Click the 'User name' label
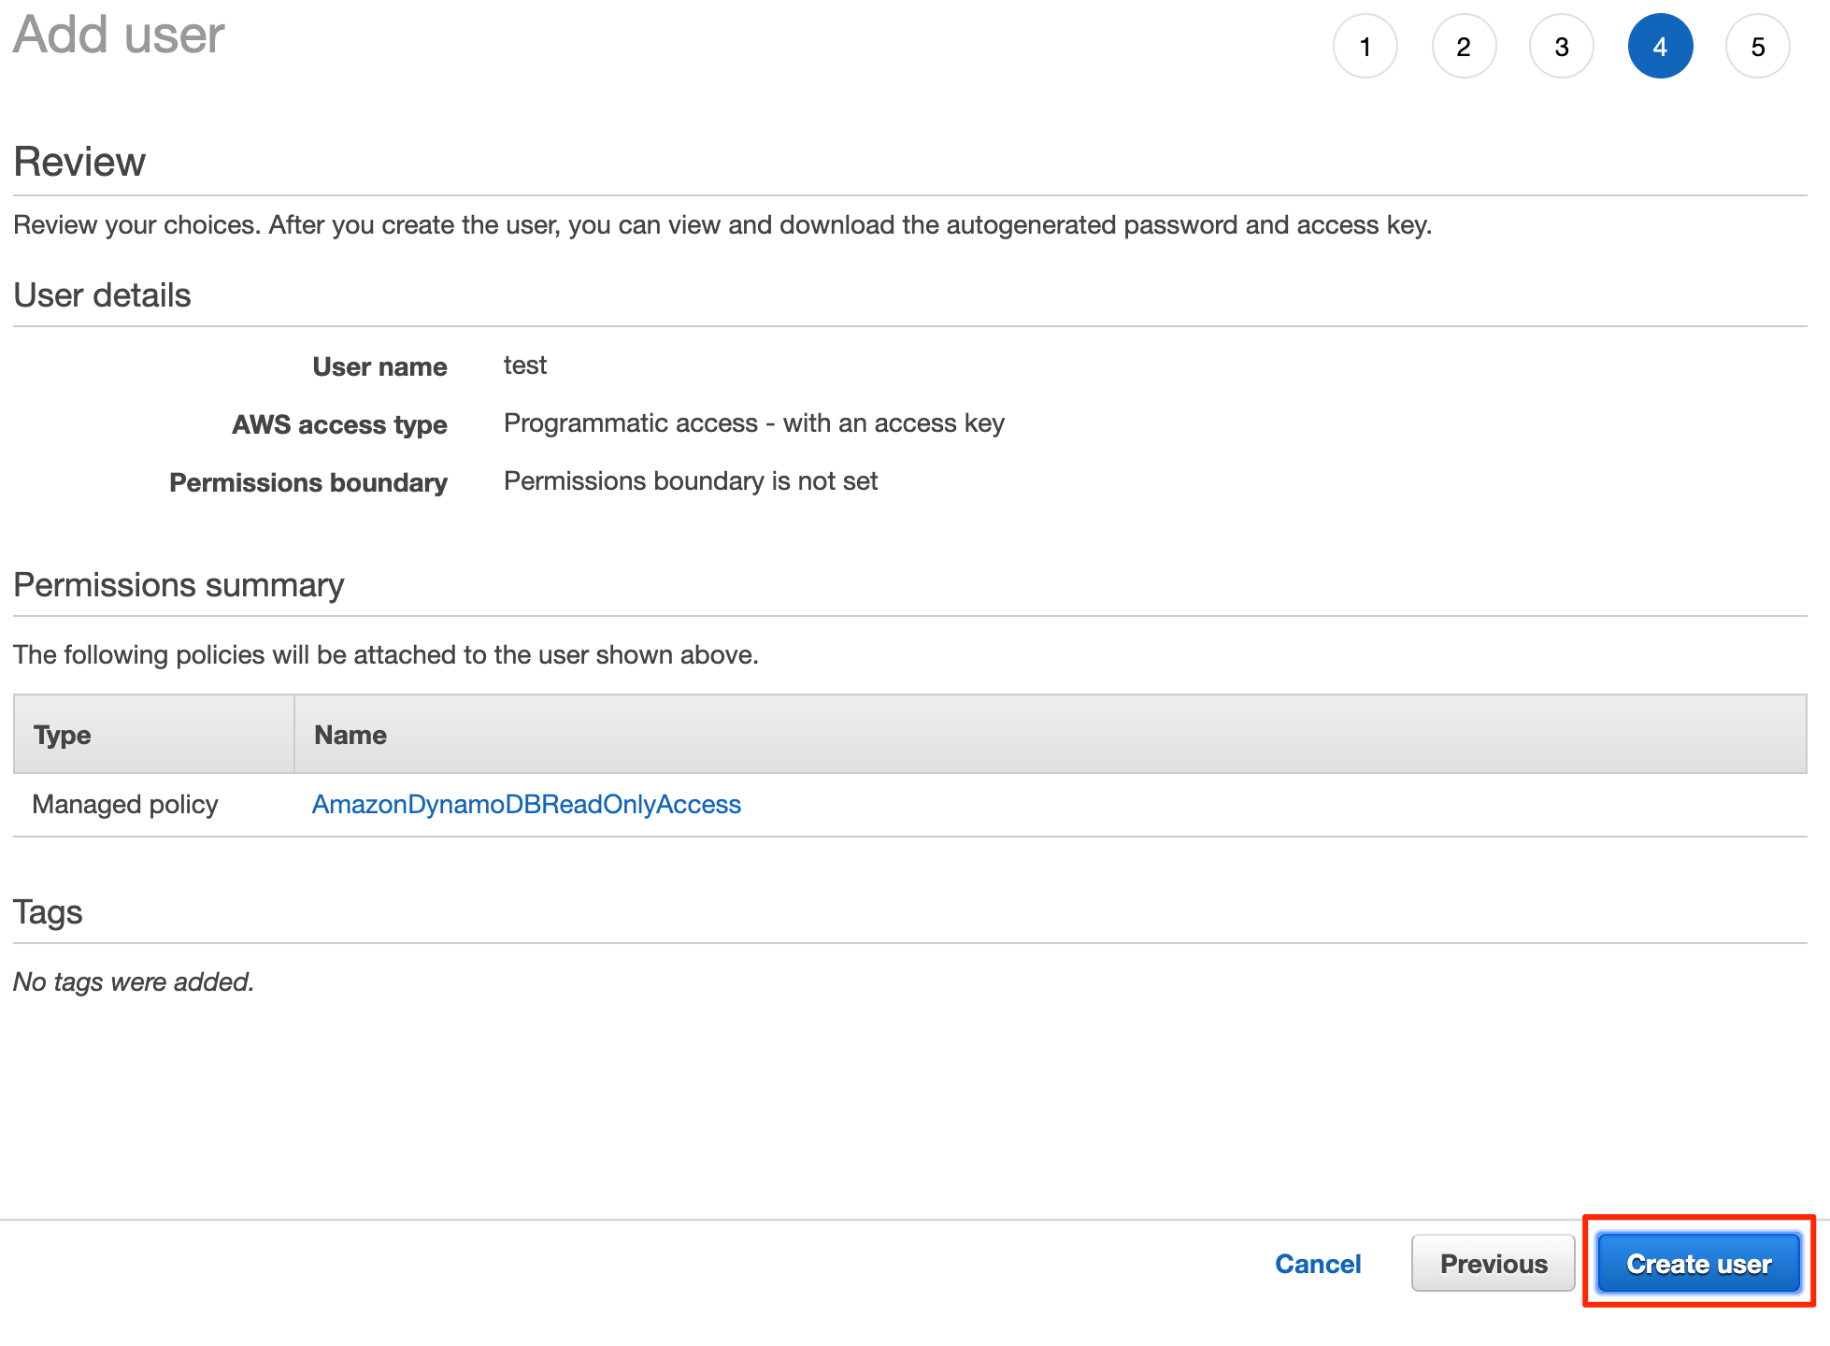 [379, 366]
